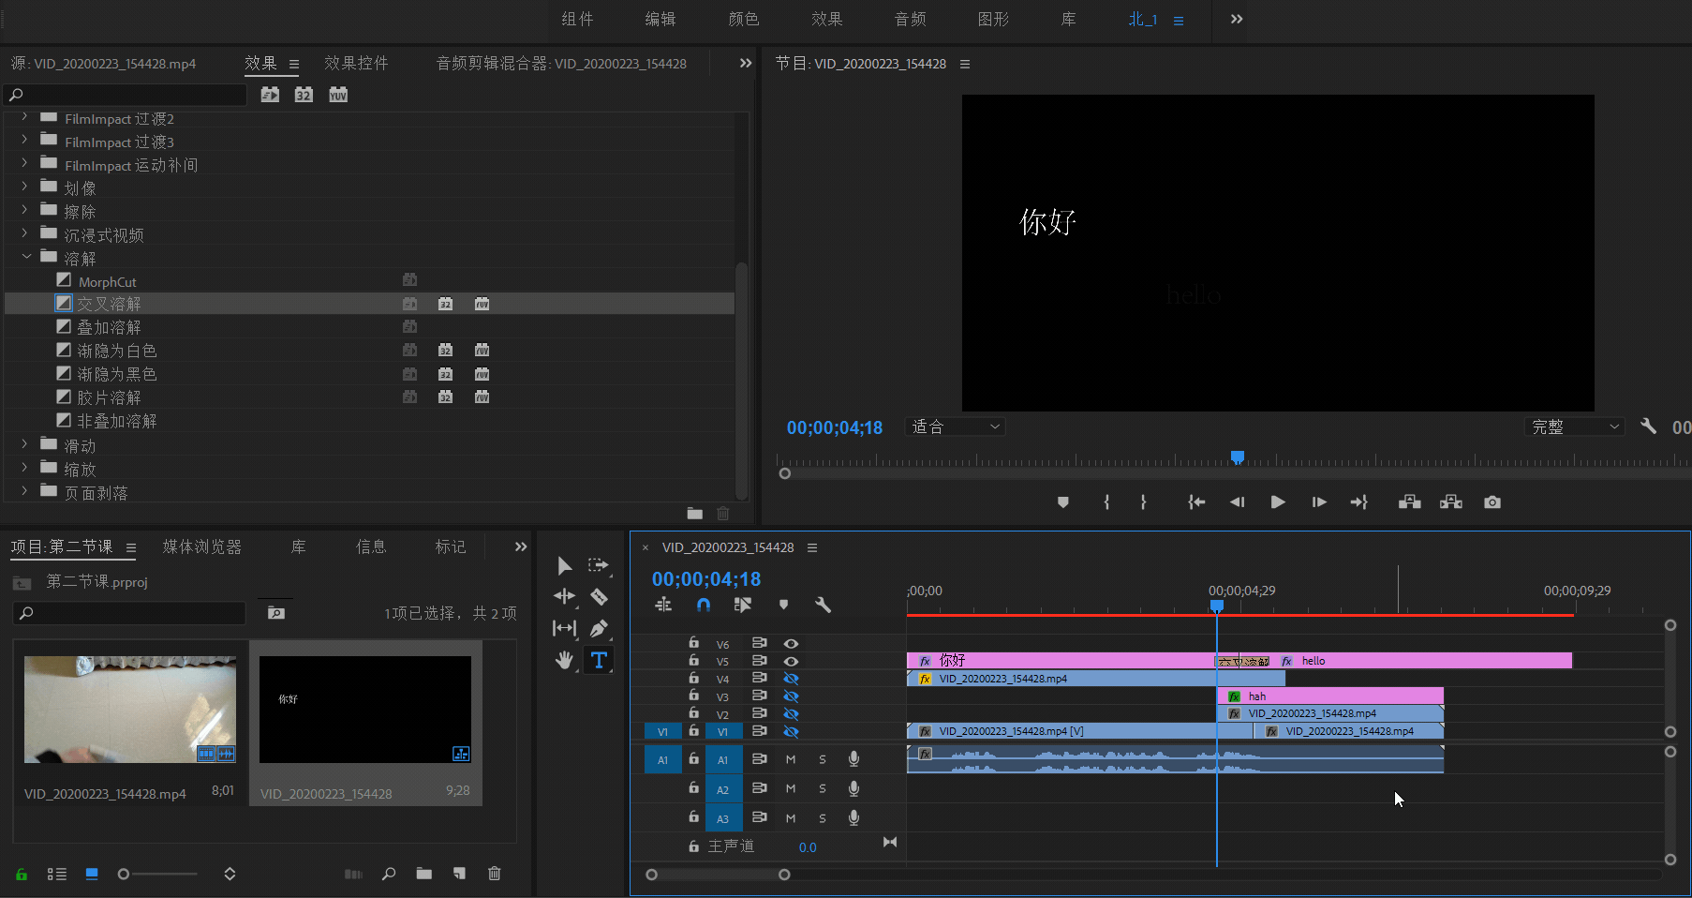Open timeline display settings wrench

pyautogui.click(x=823, y=605)
